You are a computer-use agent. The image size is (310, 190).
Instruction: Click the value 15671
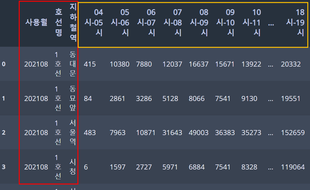point(225,64)
